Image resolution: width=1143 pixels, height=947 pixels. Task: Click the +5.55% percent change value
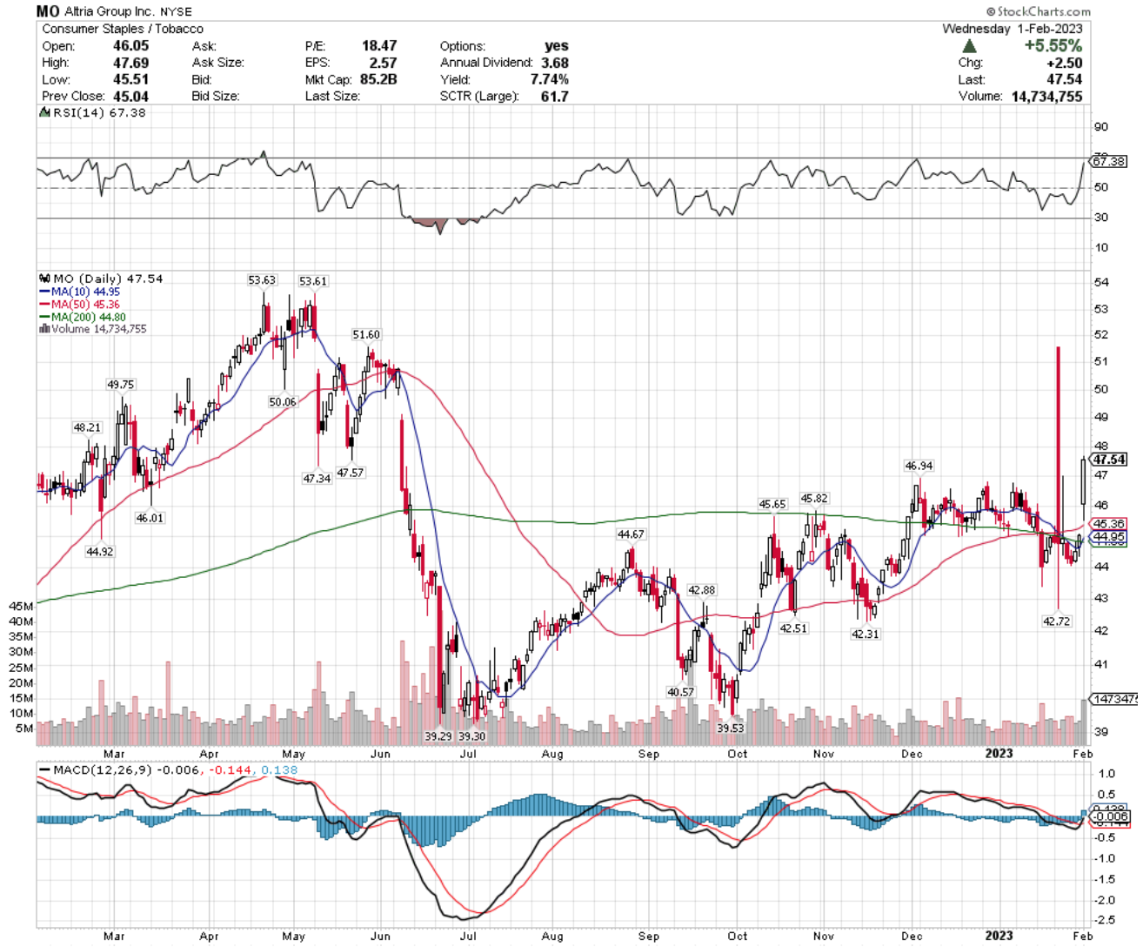click(1053, 45)
